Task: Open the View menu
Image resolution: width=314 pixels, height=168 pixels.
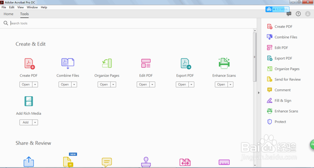Action: pos(20,7)
